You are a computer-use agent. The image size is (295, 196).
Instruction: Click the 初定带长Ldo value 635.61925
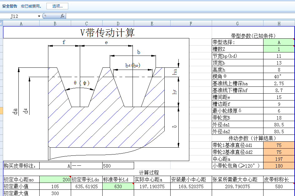[87, 186]
